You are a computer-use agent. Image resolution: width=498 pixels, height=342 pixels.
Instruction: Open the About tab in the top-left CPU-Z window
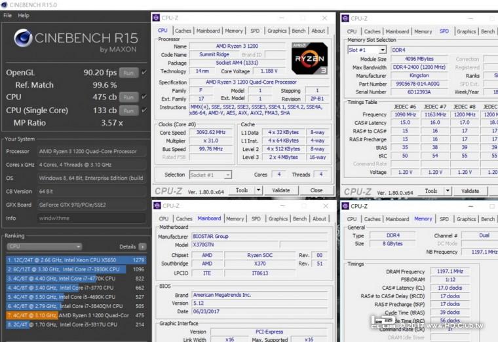(318, 31)
